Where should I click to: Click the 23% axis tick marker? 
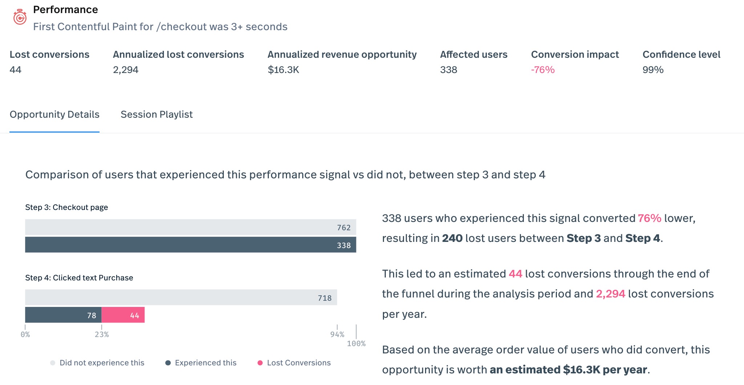click(102, 334)
